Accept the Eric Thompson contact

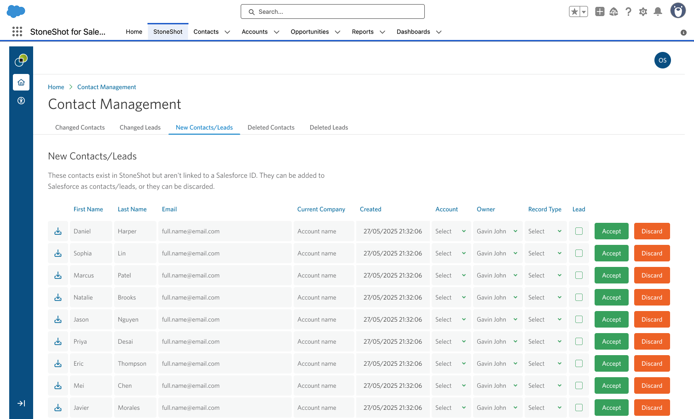pos(612,363)
